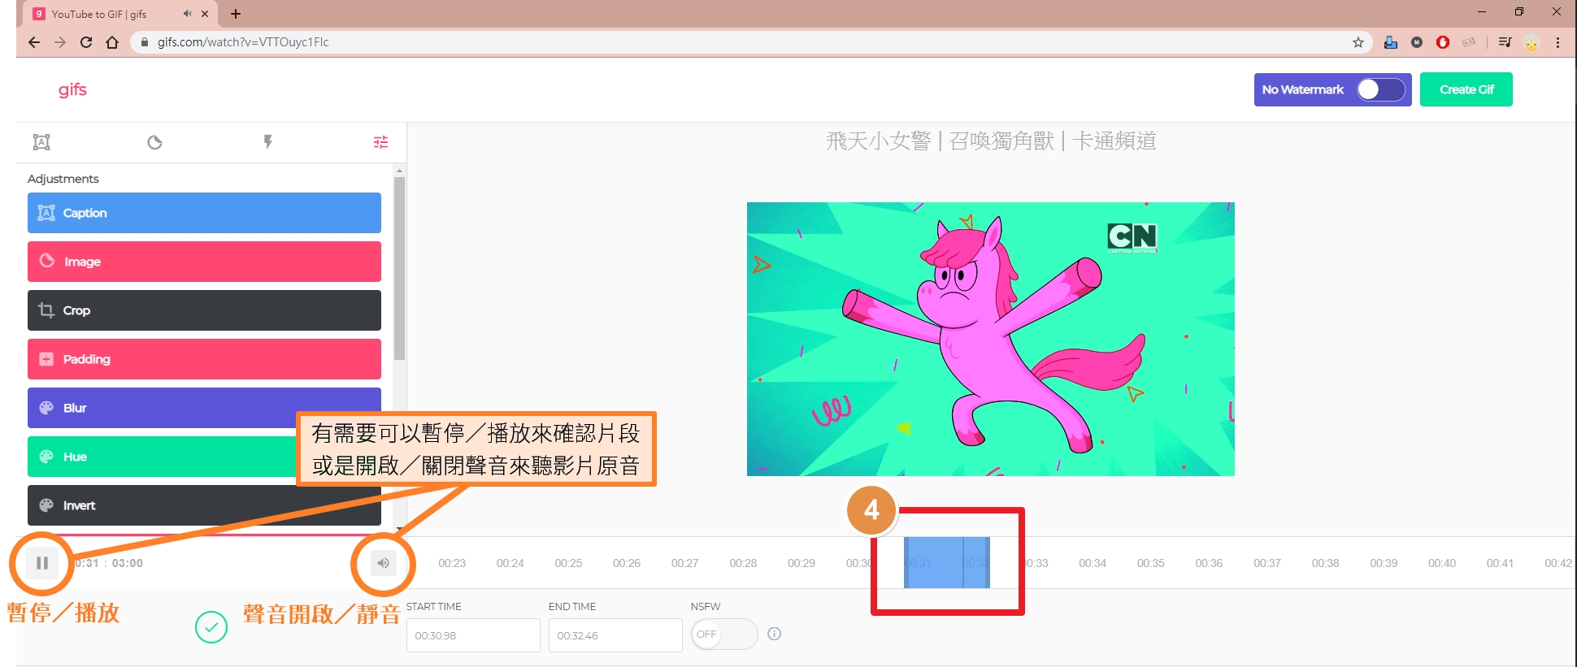Click the Create Gif button

[x=1466, y=89]
